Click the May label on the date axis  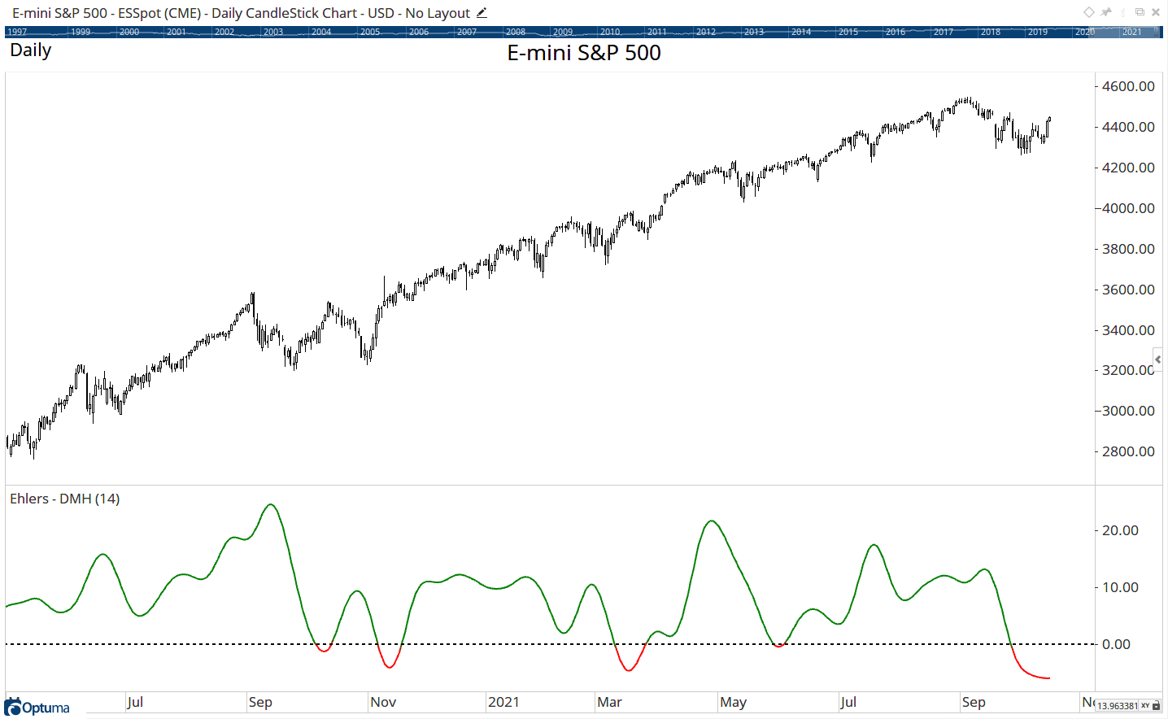733,702
